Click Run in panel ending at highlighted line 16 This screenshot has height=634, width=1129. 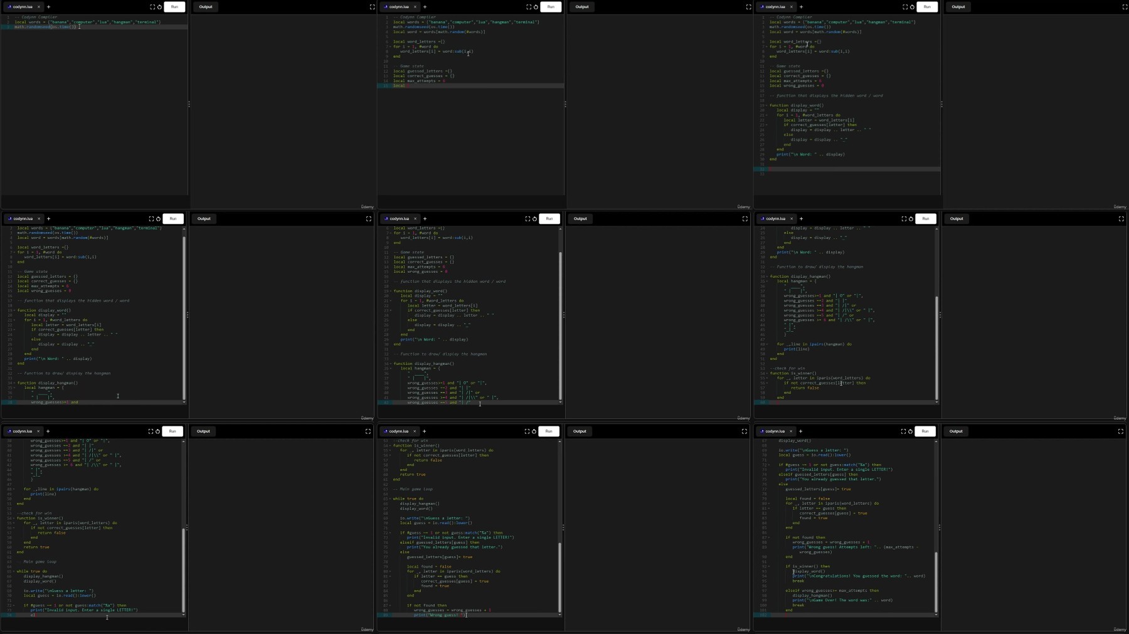551,7
